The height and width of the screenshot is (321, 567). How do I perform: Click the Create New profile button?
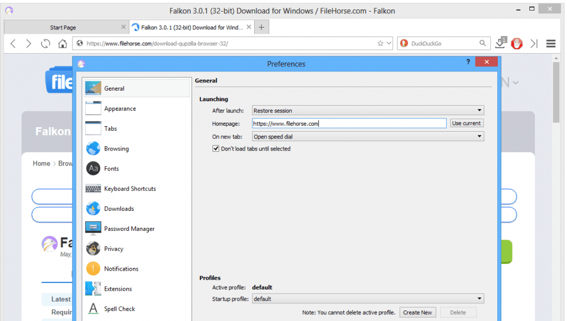[x=417, y=312]
